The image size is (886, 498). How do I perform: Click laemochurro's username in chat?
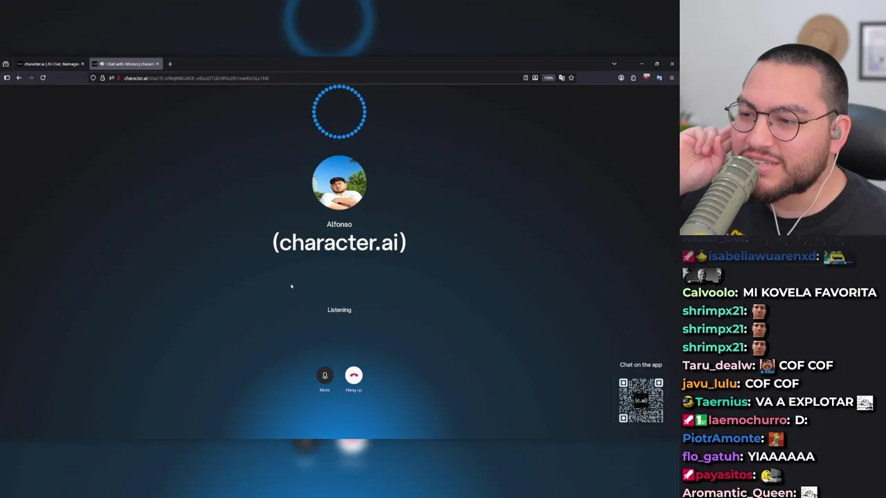click(749, 420)
